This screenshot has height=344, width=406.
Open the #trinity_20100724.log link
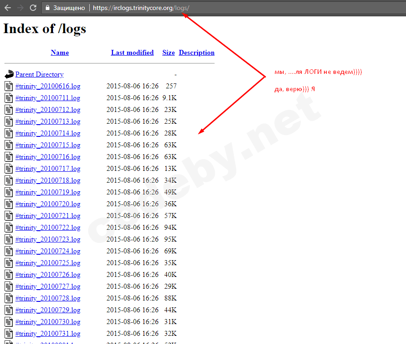pos(48,251)
